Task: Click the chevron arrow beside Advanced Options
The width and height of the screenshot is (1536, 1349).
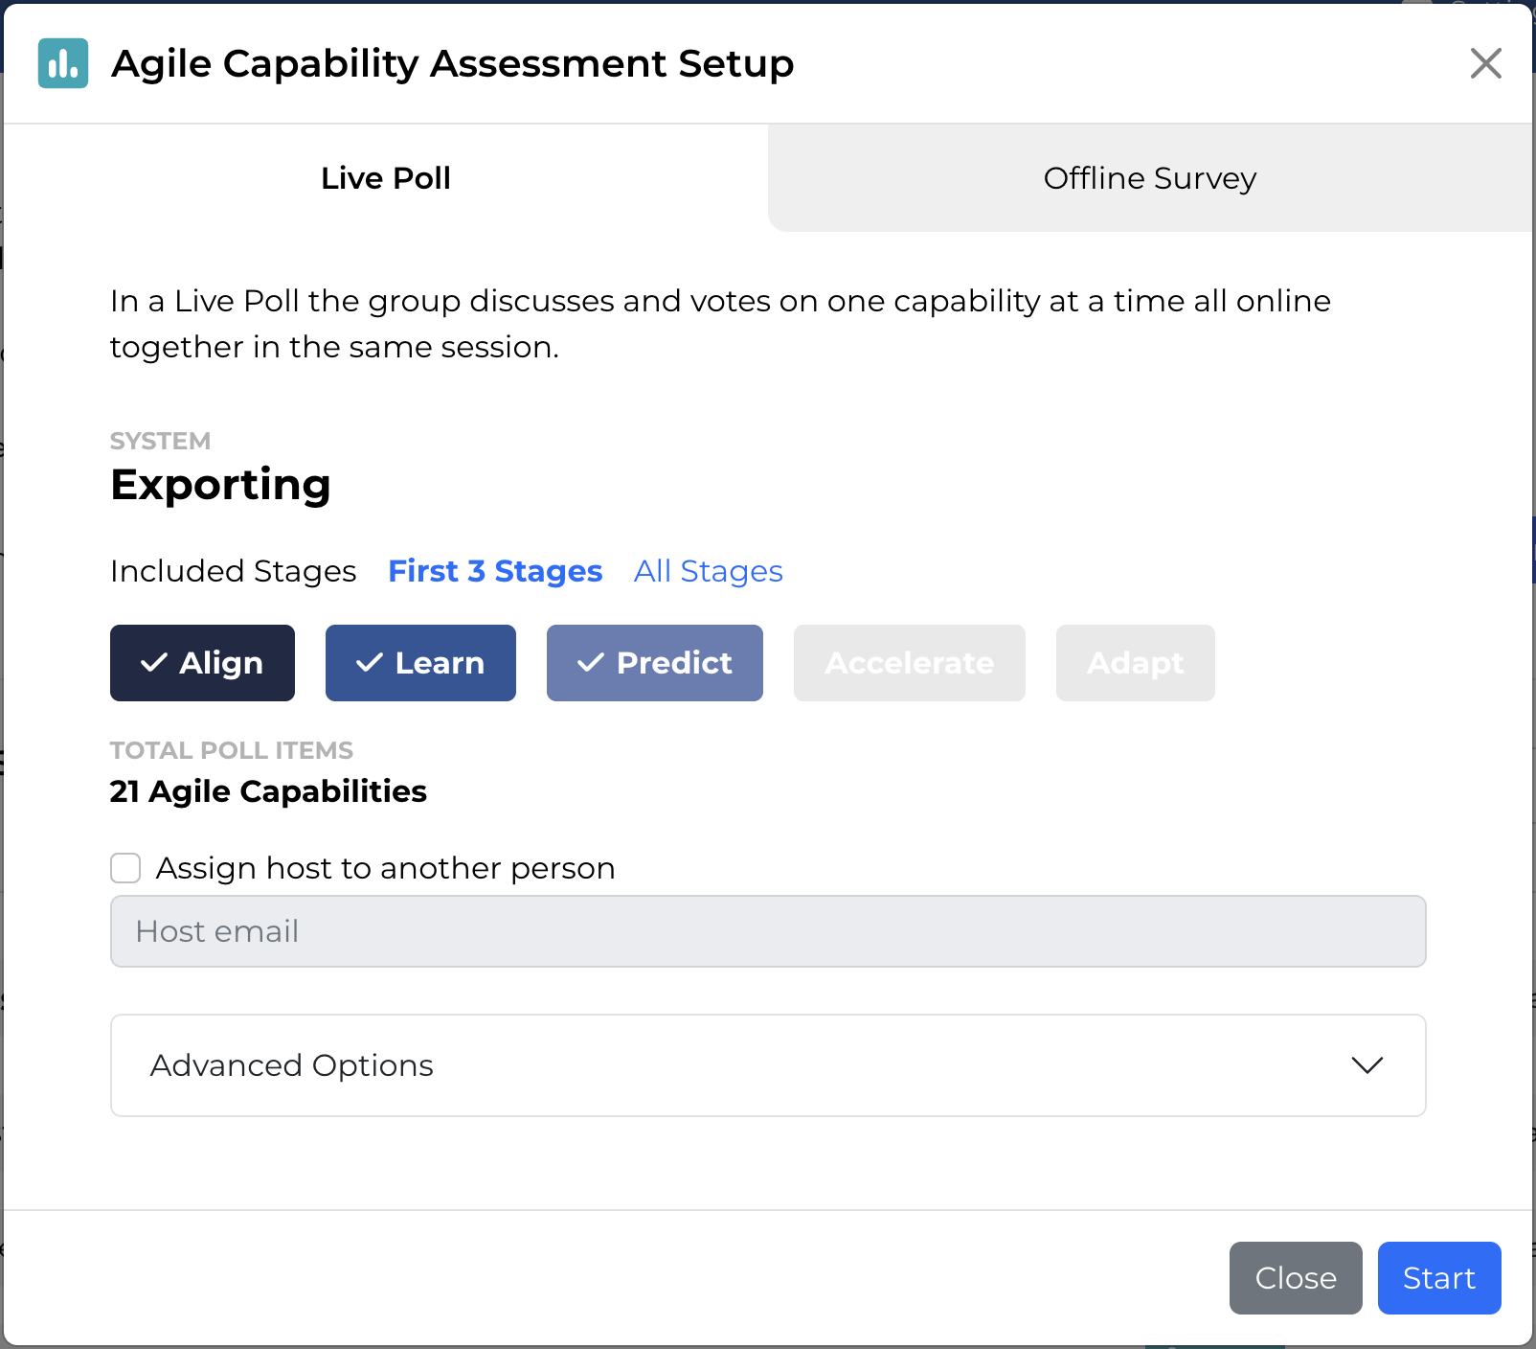Action: pos(1367,1065)
